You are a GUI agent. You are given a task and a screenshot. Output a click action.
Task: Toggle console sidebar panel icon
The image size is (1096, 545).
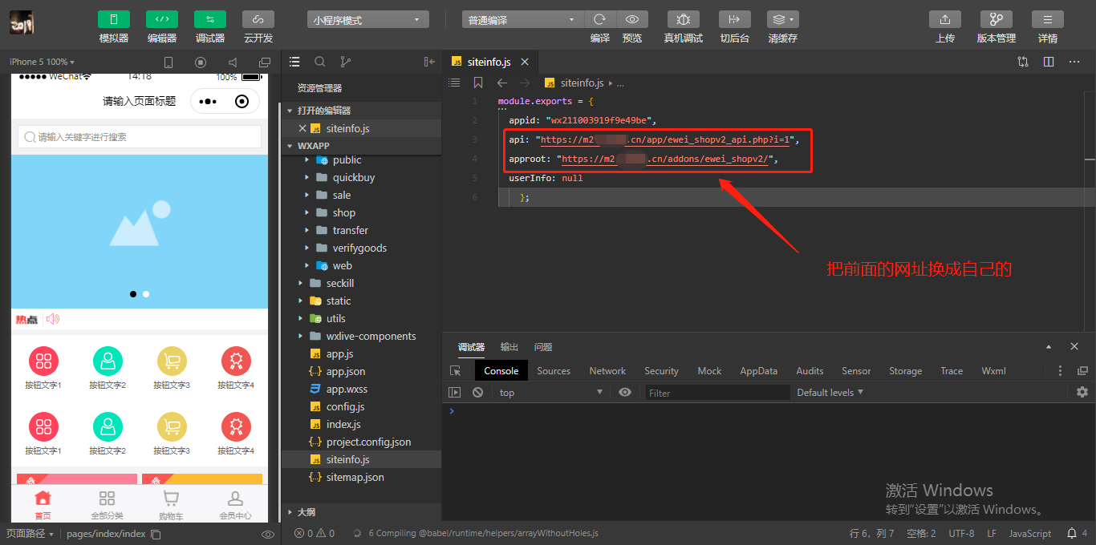click(x=455, y=393)
